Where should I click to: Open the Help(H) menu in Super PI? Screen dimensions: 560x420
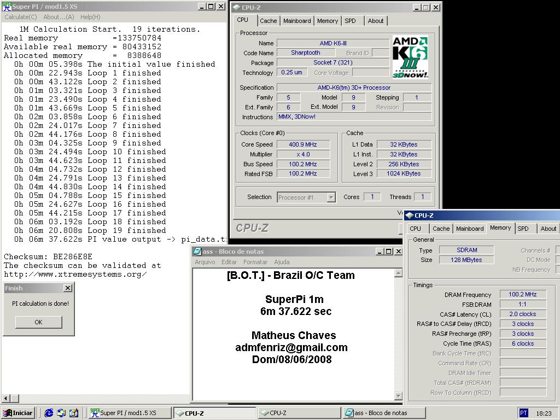[x=90, y=17]
